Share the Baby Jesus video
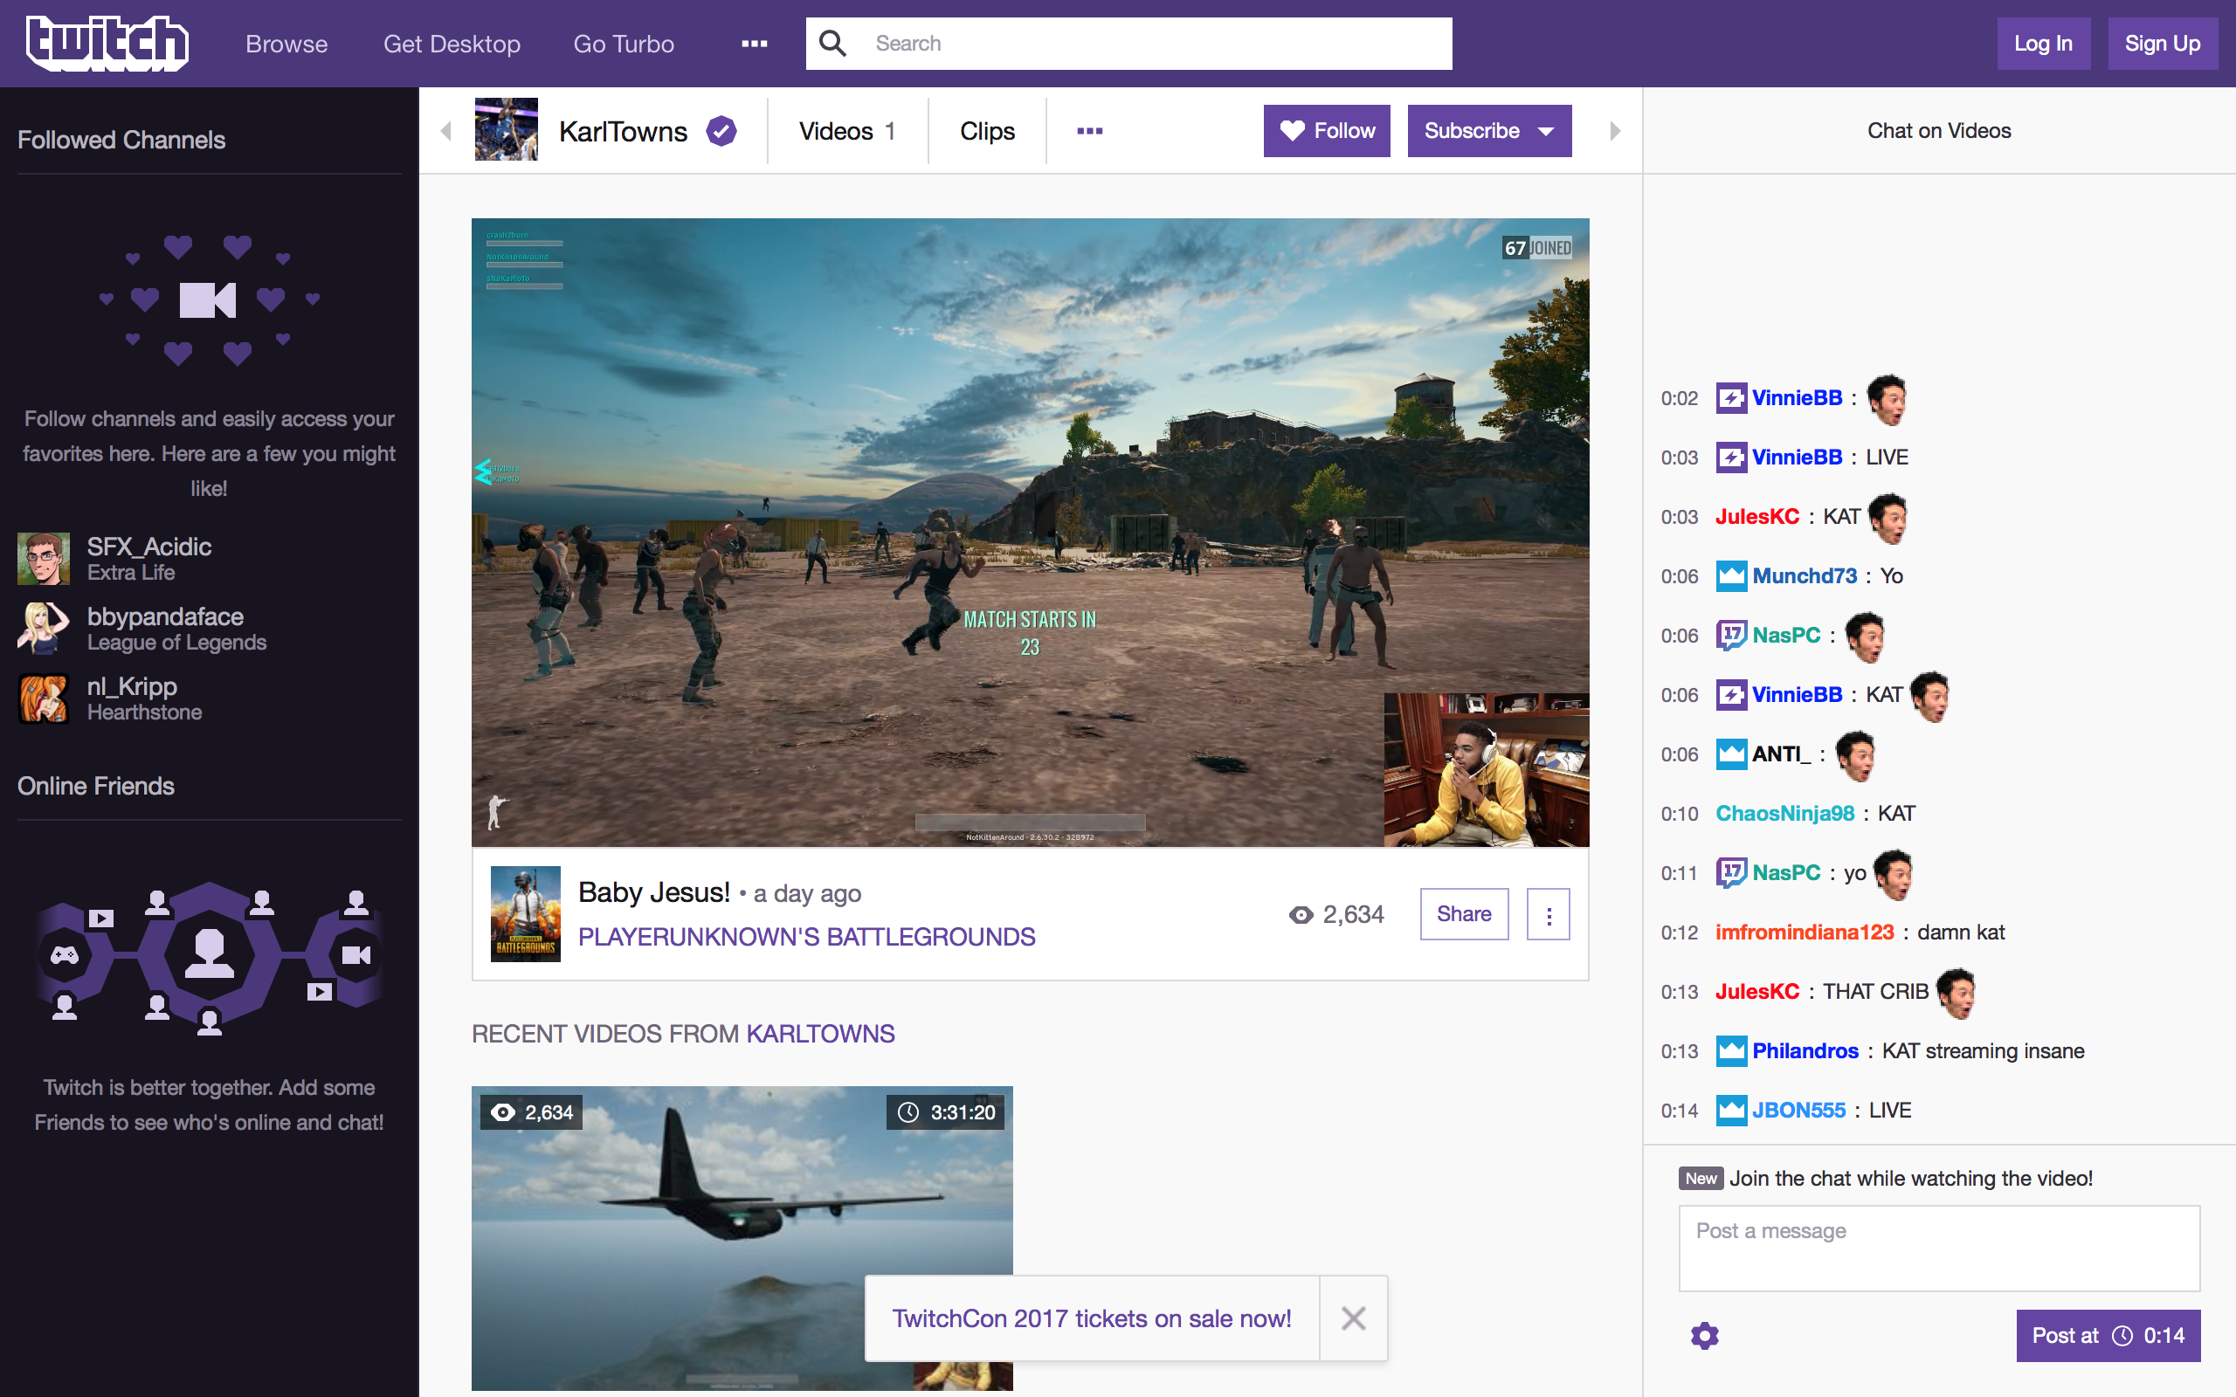This screenshot has width=2236, height=1397. point(1465,914)
